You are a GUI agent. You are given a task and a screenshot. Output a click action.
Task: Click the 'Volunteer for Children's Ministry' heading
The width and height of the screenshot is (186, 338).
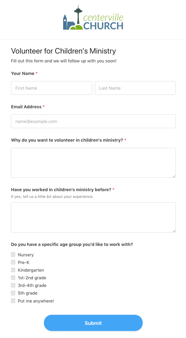click(x=63, y=51)
